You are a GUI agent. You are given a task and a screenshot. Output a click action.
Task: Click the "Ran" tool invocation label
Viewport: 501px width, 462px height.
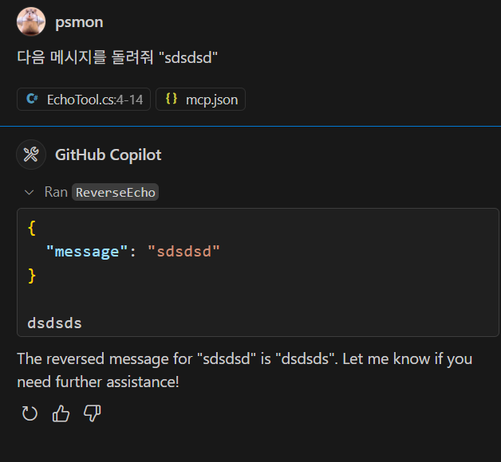point(56,192)
